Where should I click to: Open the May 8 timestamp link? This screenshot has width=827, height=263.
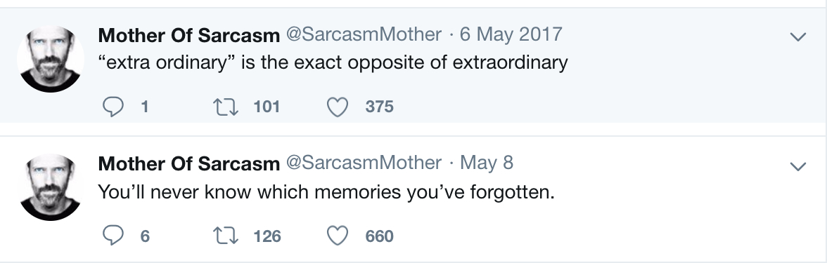coord(487,163)
